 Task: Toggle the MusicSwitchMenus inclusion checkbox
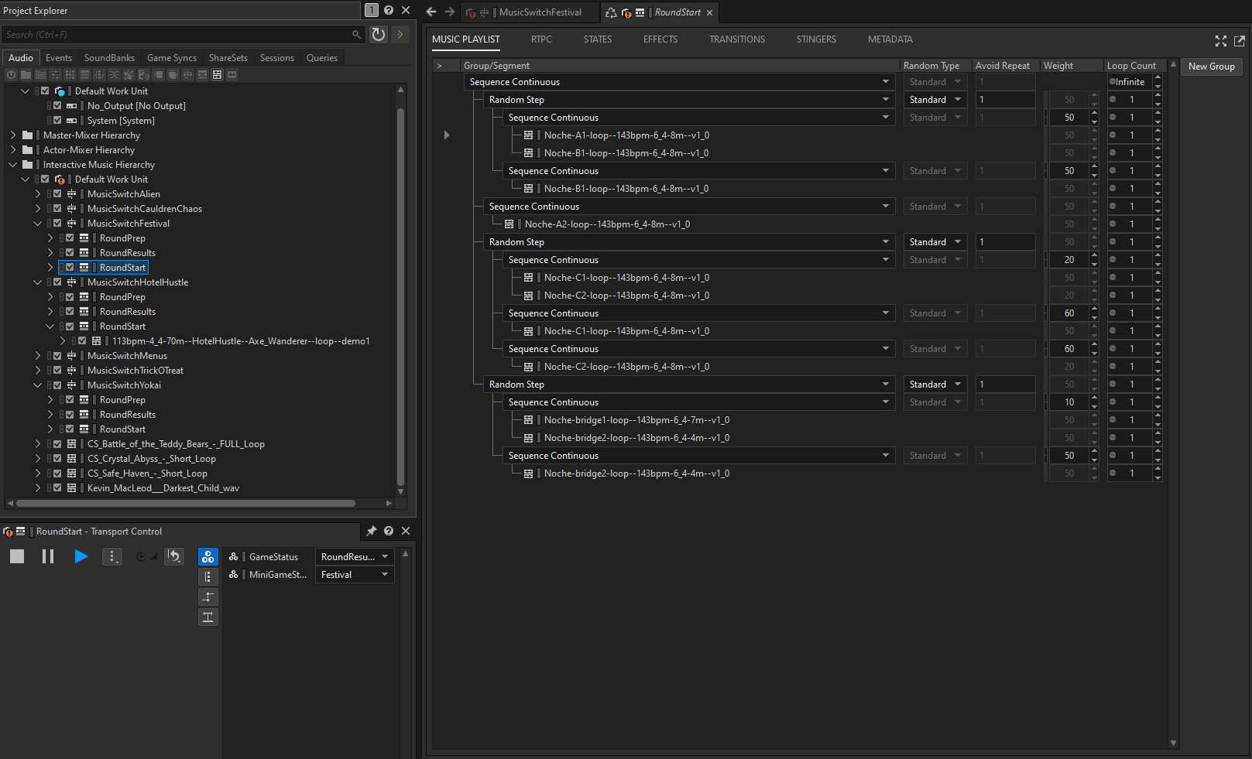(57, 356)
